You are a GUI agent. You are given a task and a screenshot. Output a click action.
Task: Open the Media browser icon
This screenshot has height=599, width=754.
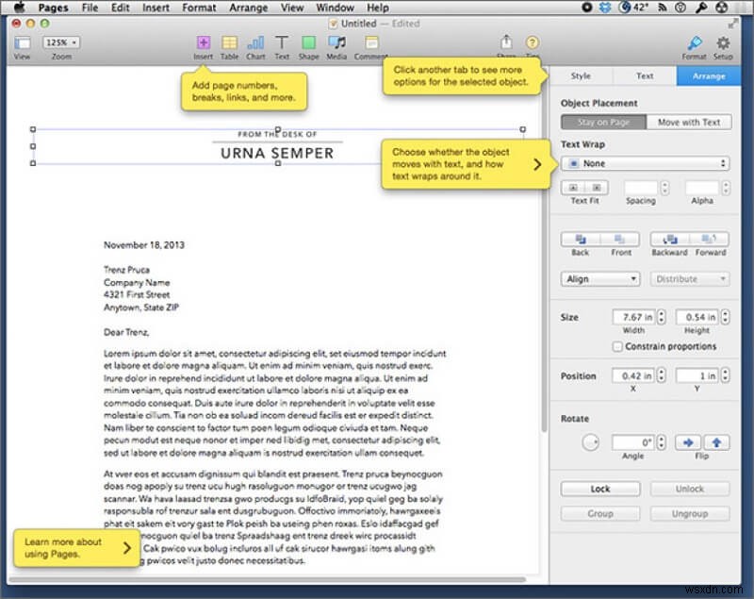pyautogui.click(x=336, y=43)
